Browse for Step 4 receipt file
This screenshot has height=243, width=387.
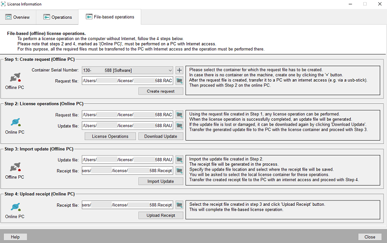coord(179,205)
